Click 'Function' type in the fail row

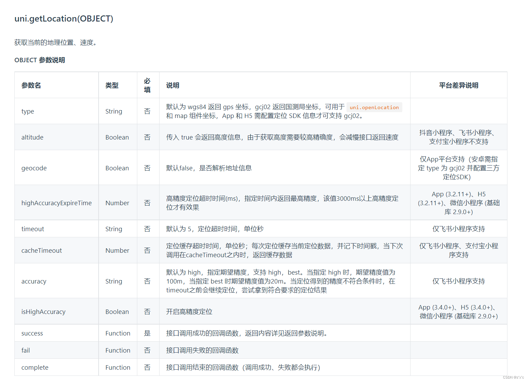point(118,350)
